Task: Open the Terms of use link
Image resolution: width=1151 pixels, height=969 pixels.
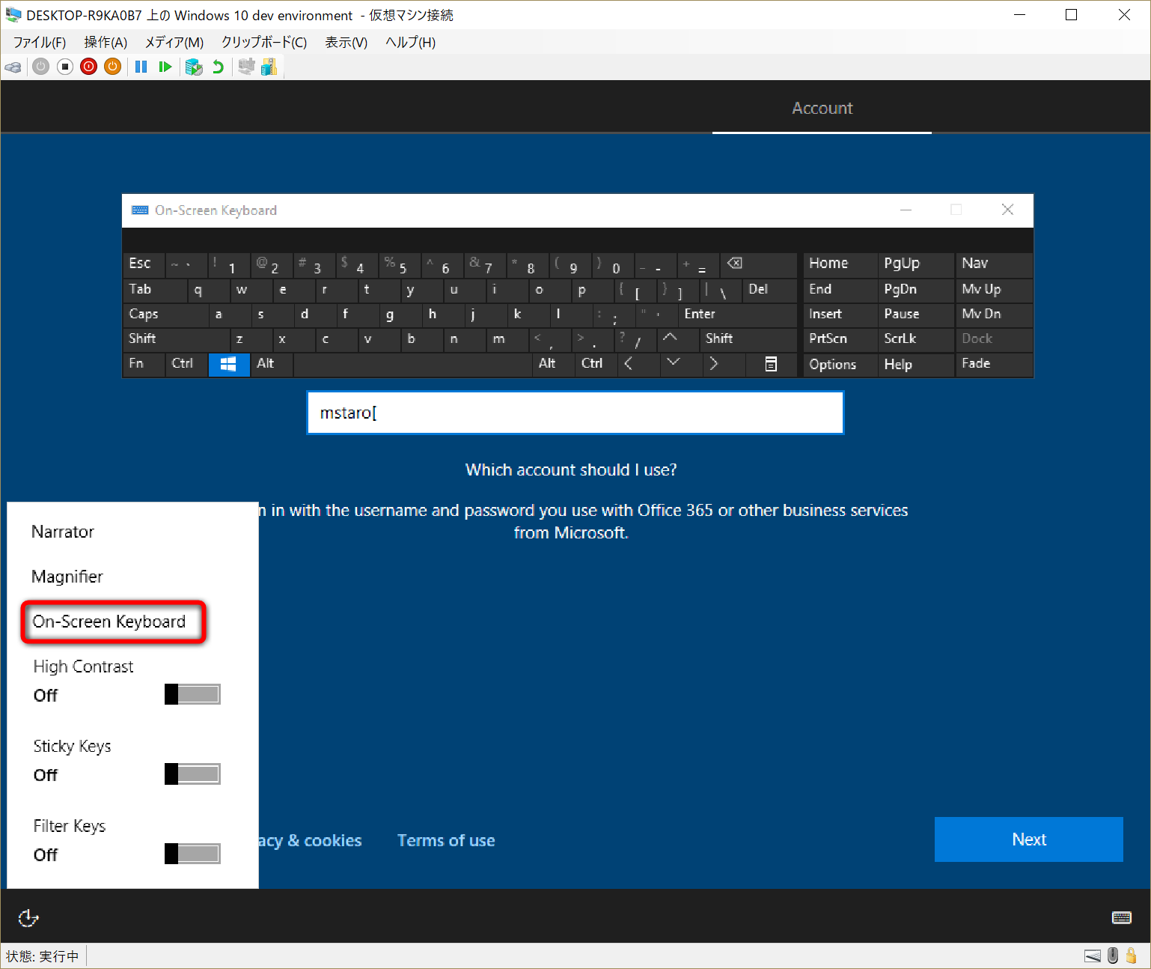Action: (446, 840)
